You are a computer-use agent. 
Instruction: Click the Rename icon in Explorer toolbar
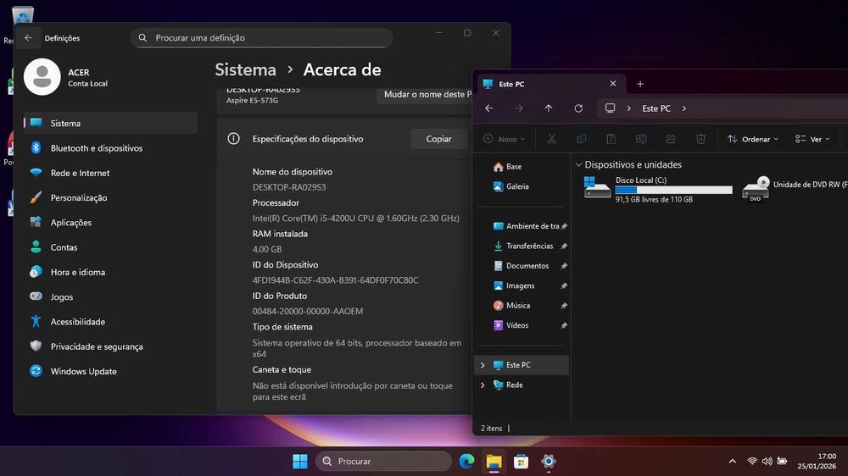641,139
